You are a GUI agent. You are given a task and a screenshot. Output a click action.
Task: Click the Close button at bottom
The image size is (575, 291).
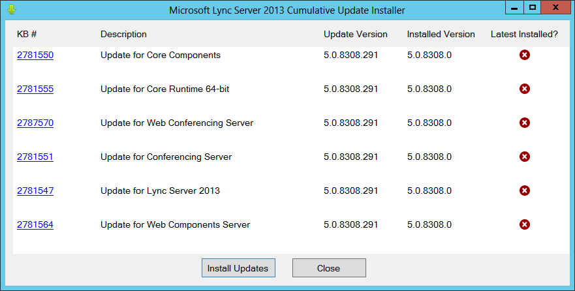[329, 268]
